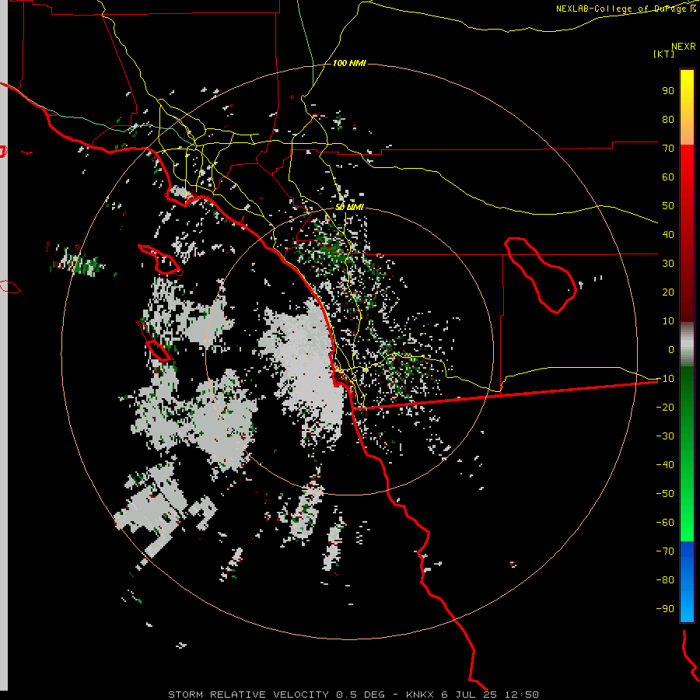The width and height of the screenshot is (700, 700).
Task: Click the 70 value on velocity scale
Action: click(668, 149)
